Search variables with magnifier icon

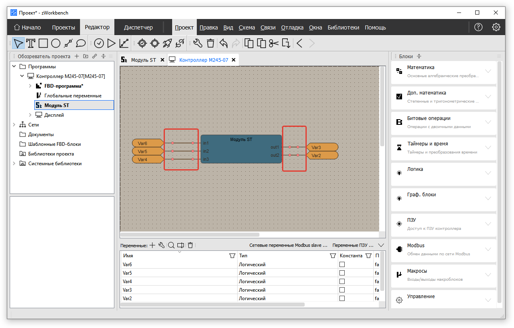click(171, 245)
